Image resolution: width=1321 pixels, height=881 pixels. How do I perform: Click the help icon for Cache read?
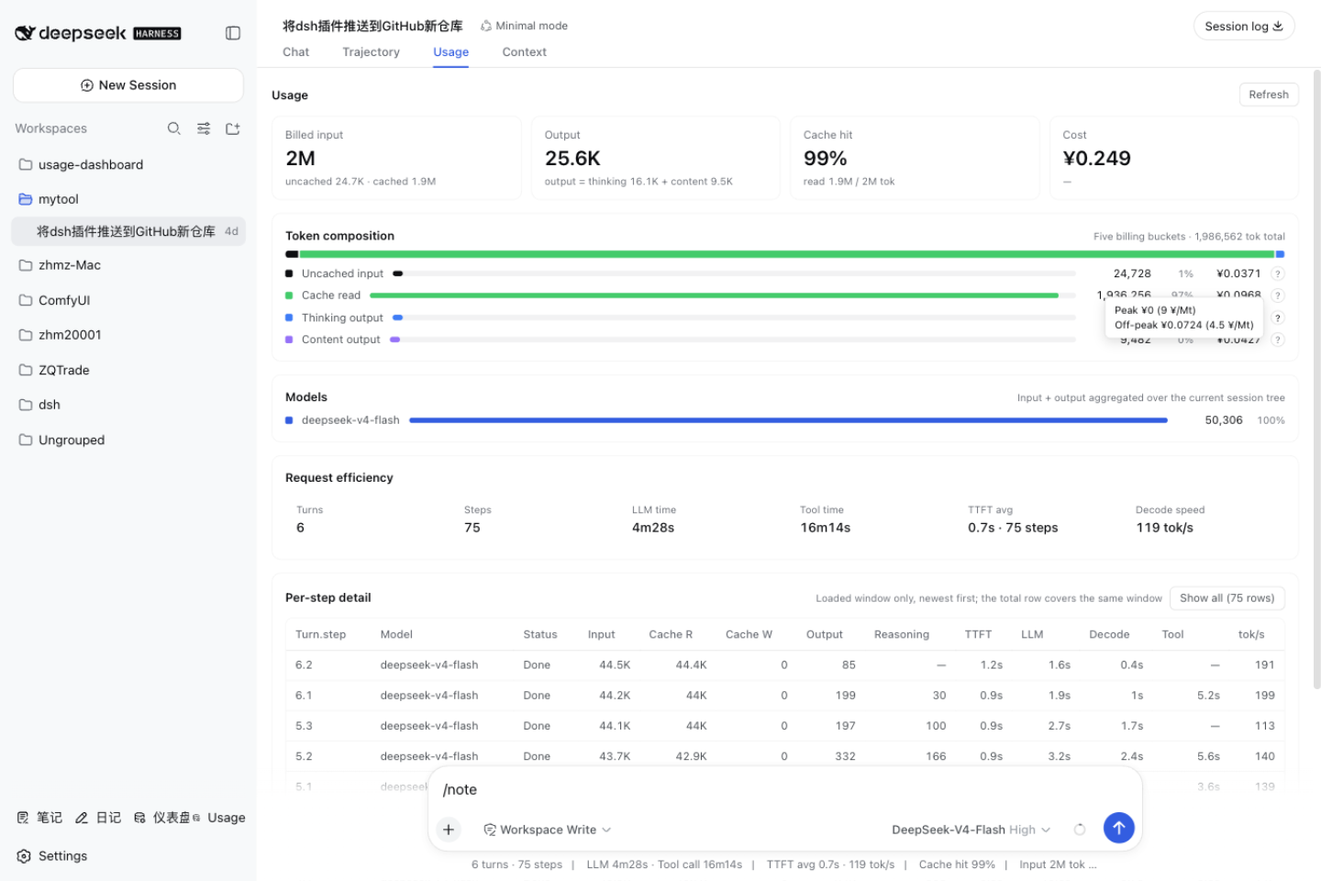(x=1278, y=296)
